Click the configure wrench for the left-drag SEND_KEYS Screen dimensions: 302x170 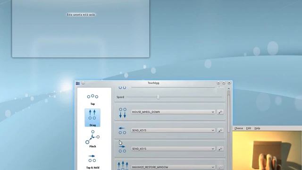click(220, 130)
